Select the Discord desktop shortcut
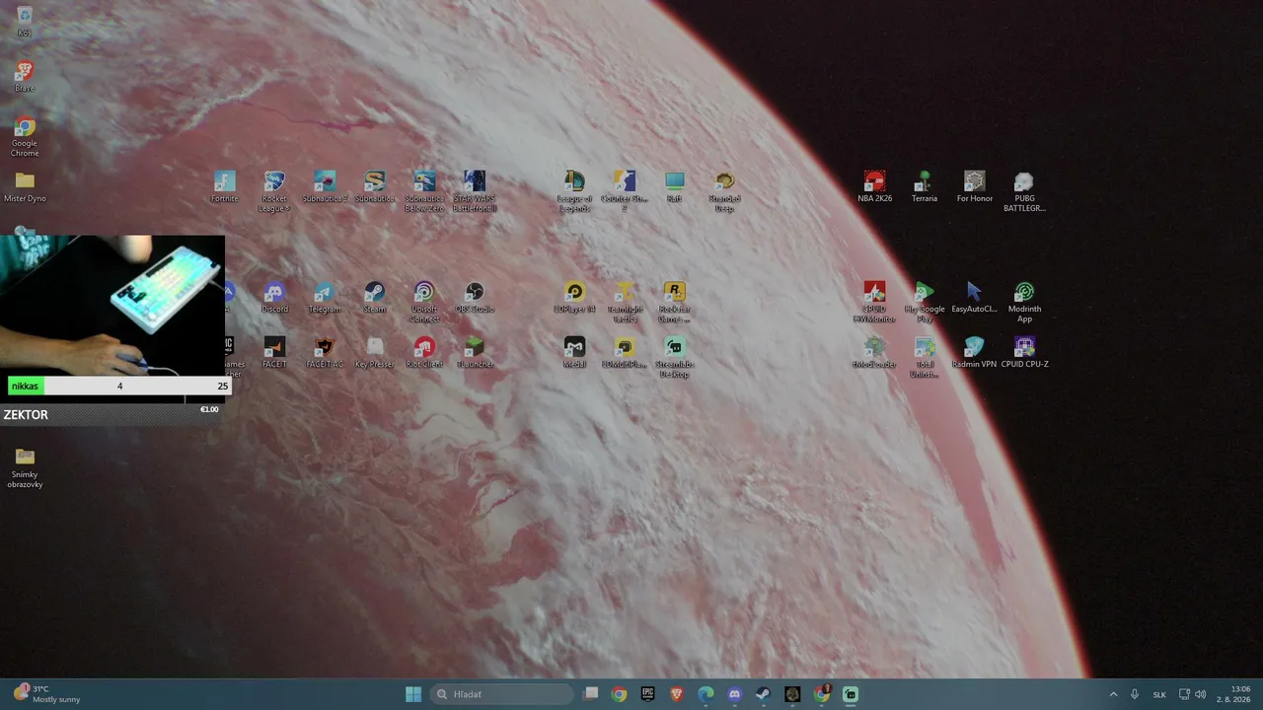 pyautogui.click(x=274, y=297)
